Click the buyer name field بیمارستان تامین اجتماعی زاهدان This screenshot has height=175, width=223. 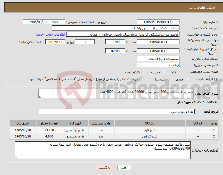point(116,28)
